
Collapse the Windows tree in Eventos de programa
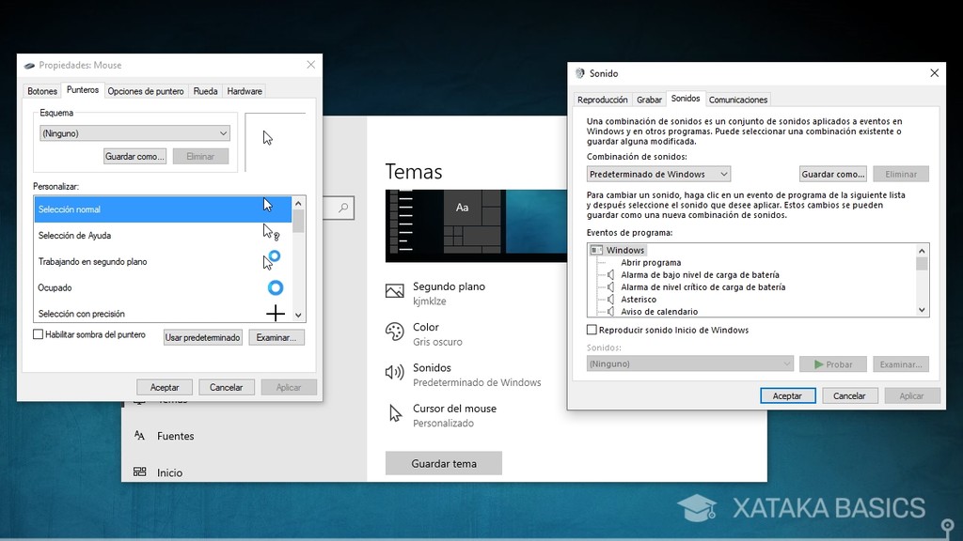coord(594,249)
